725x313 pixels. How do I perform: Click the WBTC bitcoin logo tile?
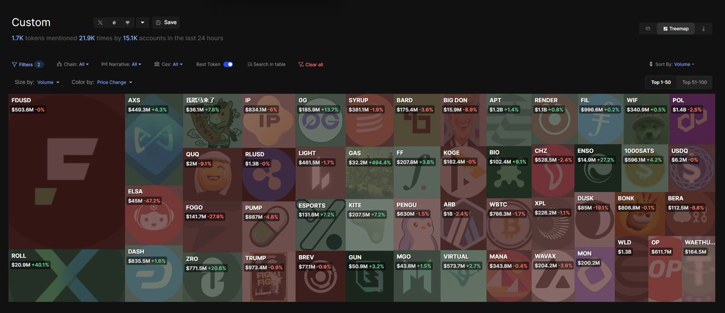pyautogui.click(x=509, y=224)
